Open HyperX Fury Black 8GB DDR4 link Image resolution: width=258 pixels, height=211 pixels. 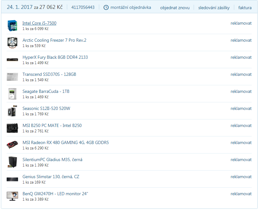coord(55,57)
